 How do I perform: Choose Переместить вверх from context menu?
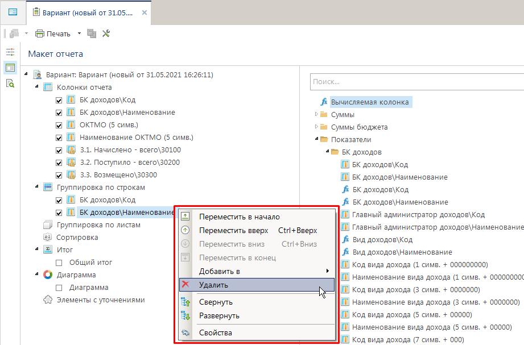pyautogui.click(x=257, y=230)
